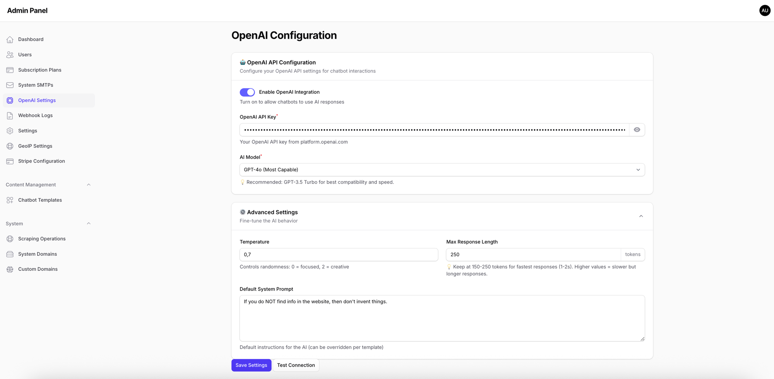Collapse the System sidebar group

pos(89,224)
